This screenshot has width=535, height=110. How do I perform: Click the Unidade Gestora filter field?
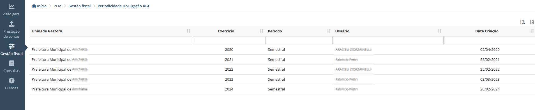pos(111,40)
